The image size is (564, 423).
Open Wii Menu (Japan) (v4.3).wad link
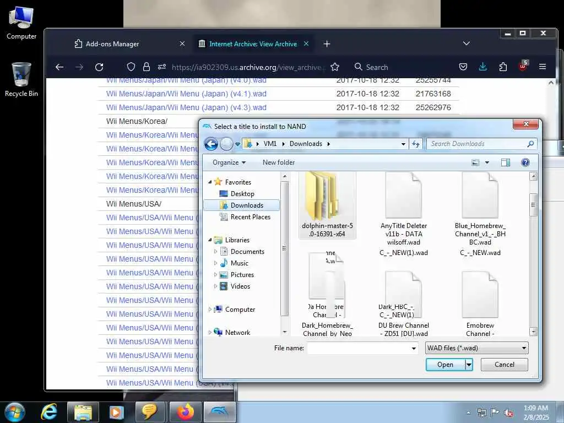[186, 107]
